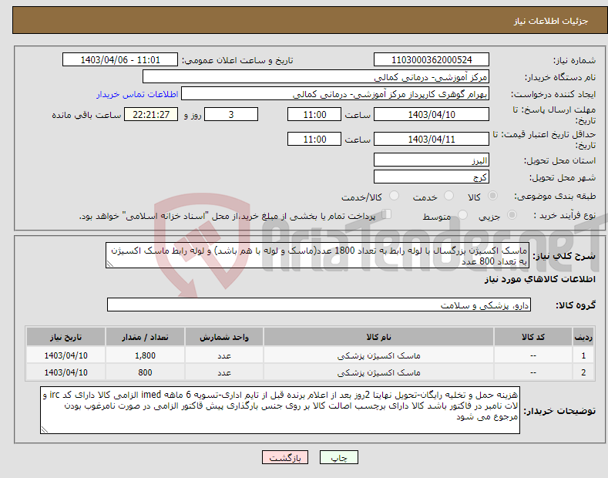This screenshot has height=478, width=608.
Task: Click the واحد شمارش column header
Action: (224, 337)
